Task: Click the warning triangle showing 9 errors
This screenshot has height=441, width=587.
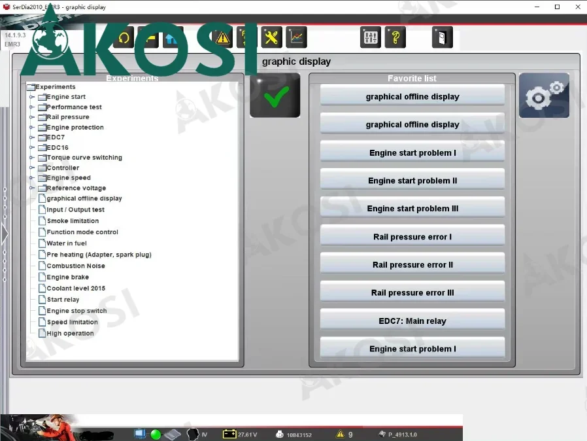Action: coord(340,434)
